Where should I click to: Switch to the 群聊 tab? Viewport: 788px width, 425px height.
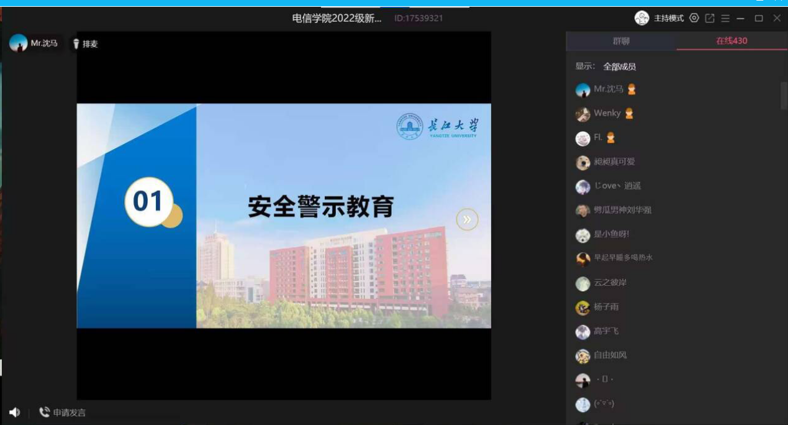pos(621,41)
